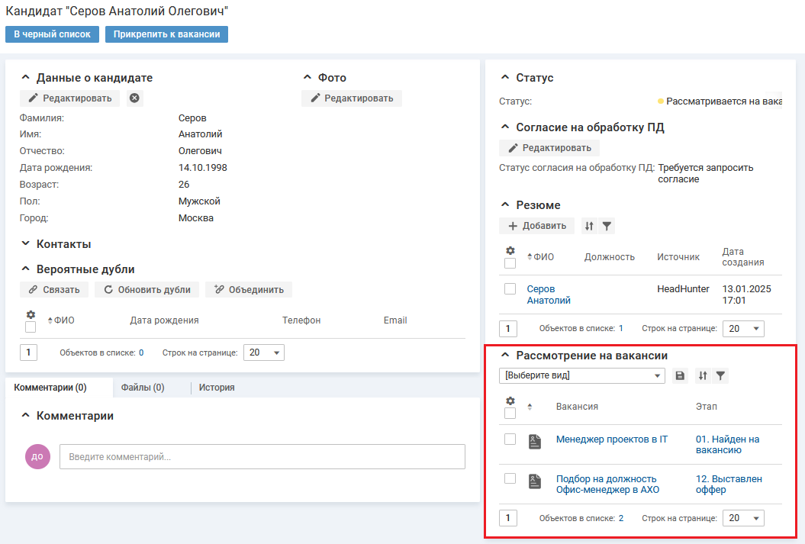The image size is (805, 544).
Task: Click the filter icon in Резюме toolbar
Action: click(607, 226)
